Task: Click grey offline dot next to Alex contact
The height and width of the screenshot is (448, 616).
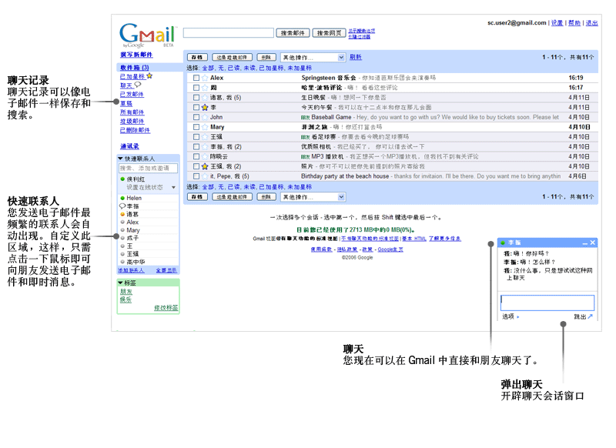Action: [122, 222]
